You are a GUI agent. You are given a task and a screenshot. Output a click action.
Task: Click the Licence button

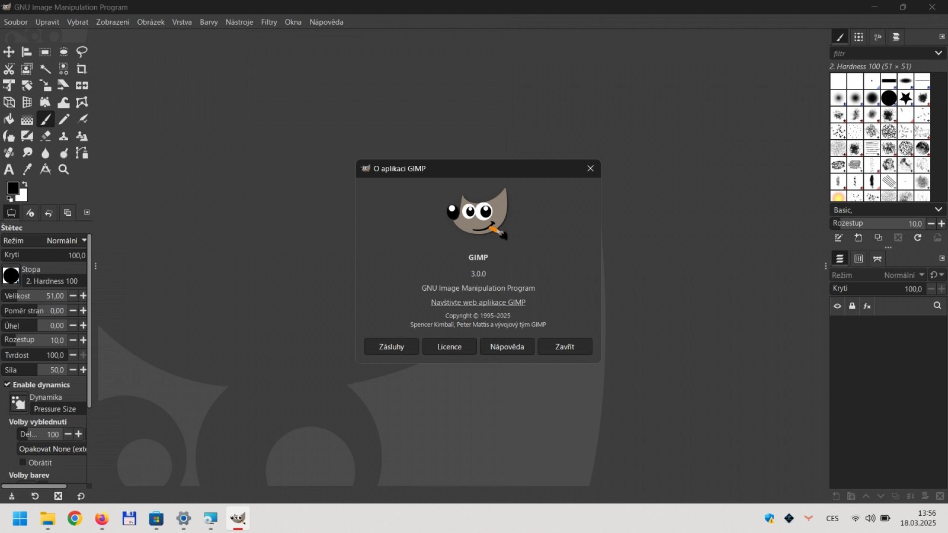click(449, 346)
